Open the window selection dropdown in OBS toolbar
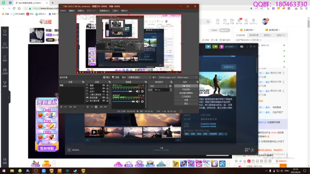The image size is (310, 174). (x=178, y=77)
